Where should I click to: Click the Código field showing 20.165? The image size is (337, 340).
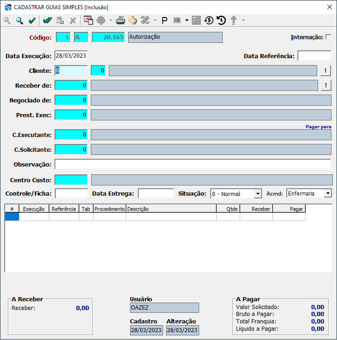coord(108,37)
